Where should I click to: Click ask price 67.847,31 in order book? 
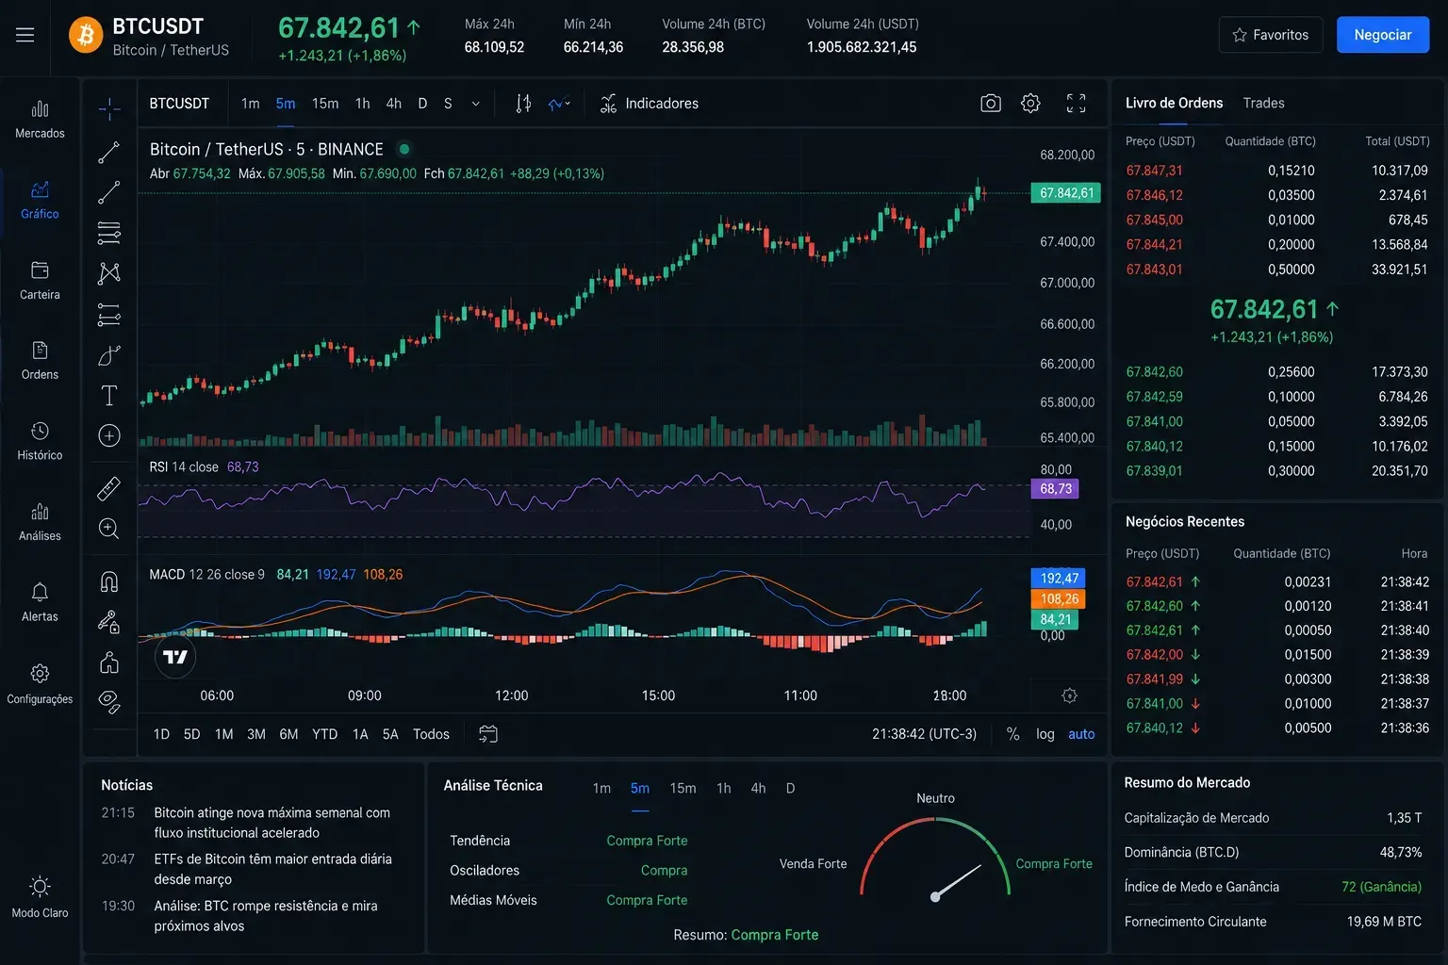coord(1154,171)
